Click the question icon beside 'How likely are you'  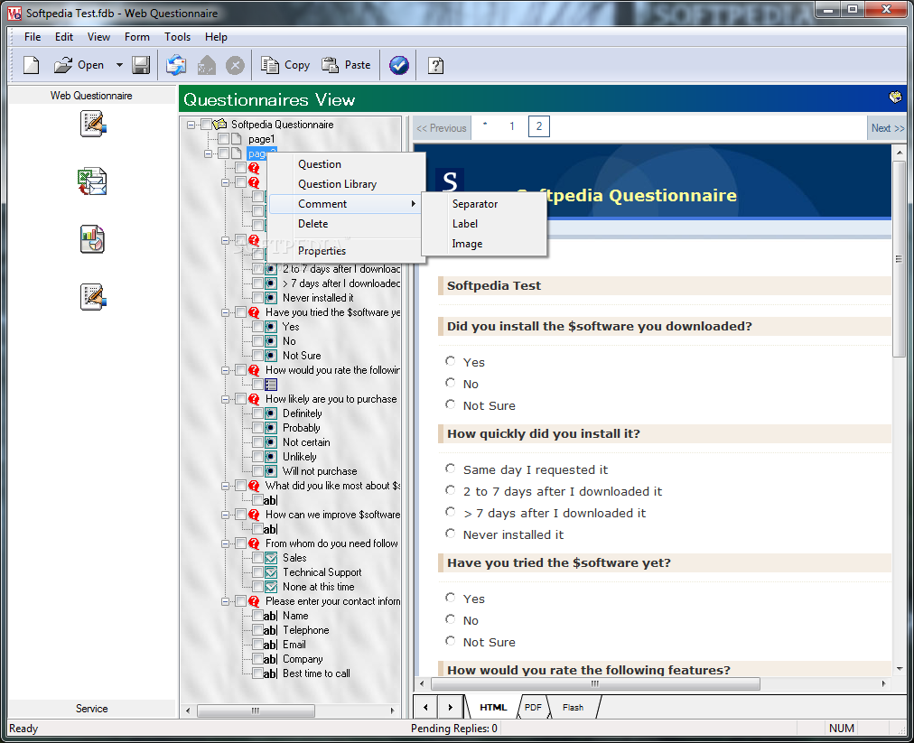pos(254,399)
